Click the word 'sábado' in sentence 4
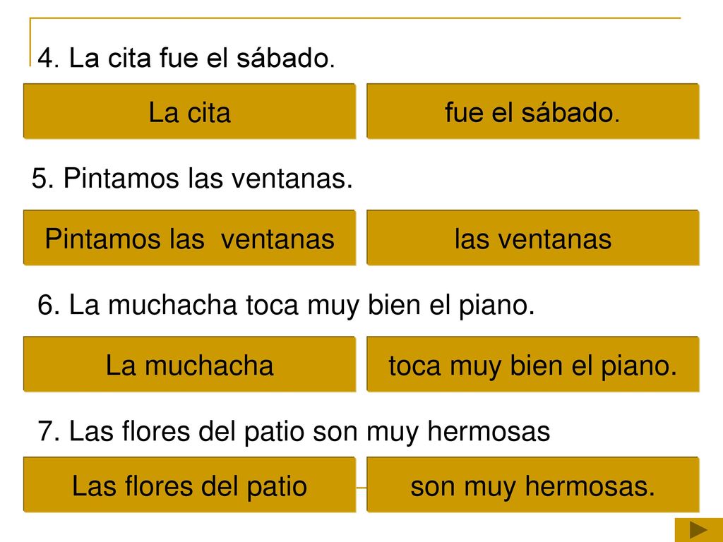Viewport: 723px width, 542px height. tap(282, 58)
